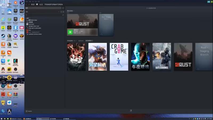Open the sort order dropdown
213x120 pixels.
[89, 41]
